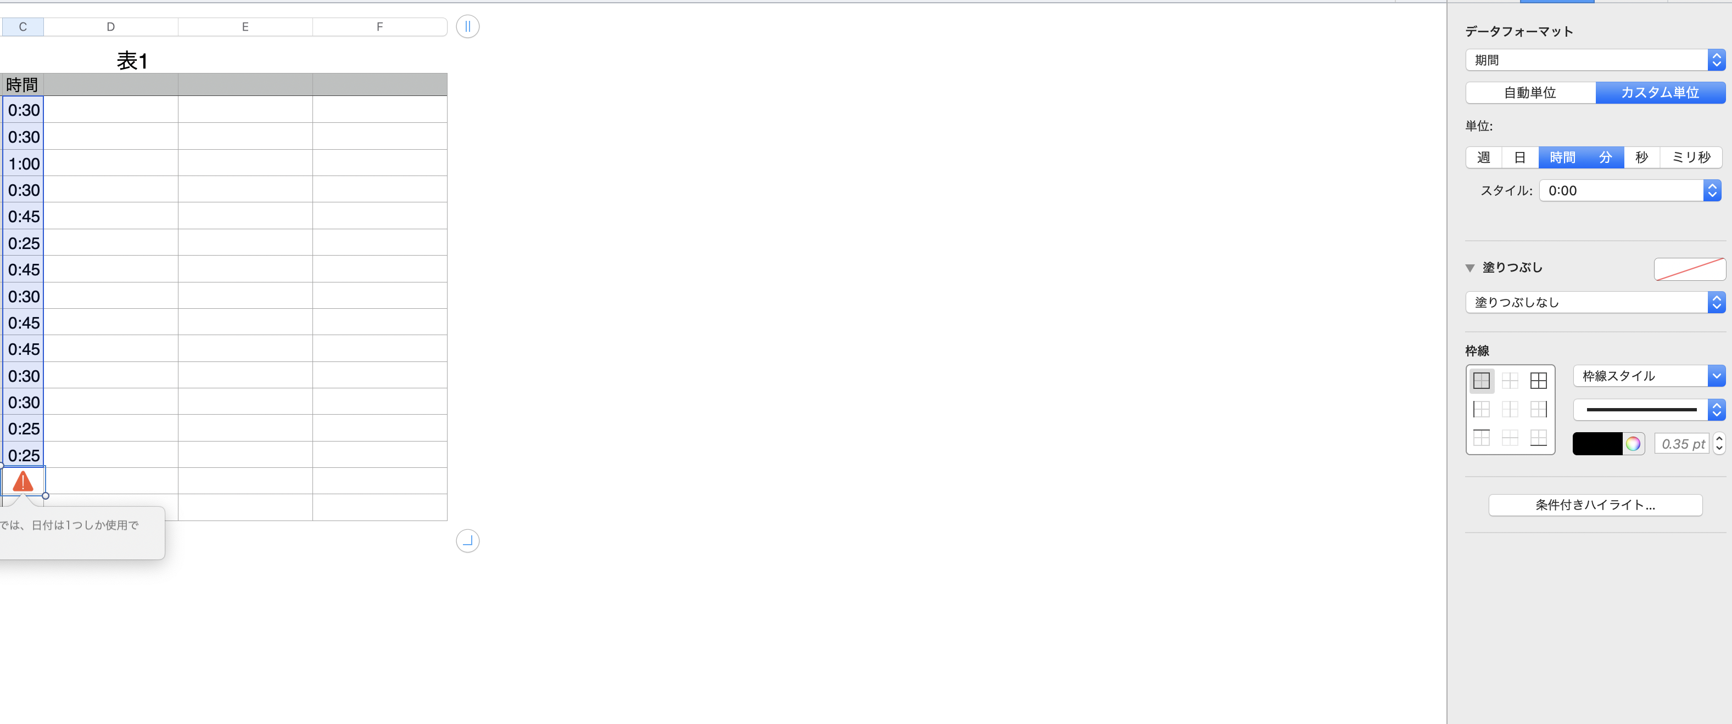Switch to the カスタム単位 tab
The height and width of the screenshot is (724, 1732).
[1660, 93]
